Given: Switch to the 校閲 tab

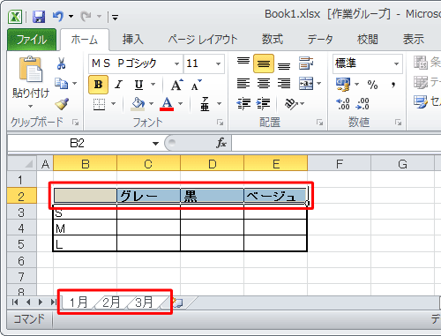Looking at the screenshot, I should tap(368, 40).
